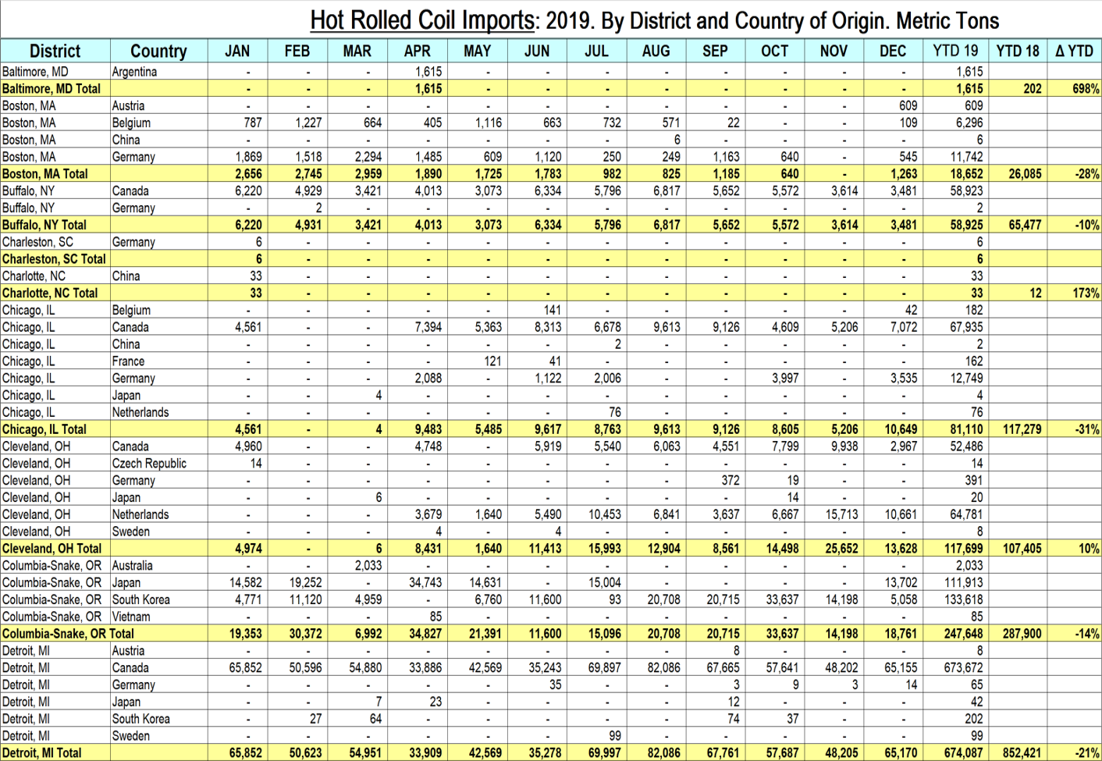
Task: Click the Δ YTD column header
Action: click(1074, 52)
